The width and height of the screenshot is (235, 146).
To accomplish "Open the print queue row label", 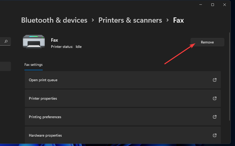I will 43,80.
